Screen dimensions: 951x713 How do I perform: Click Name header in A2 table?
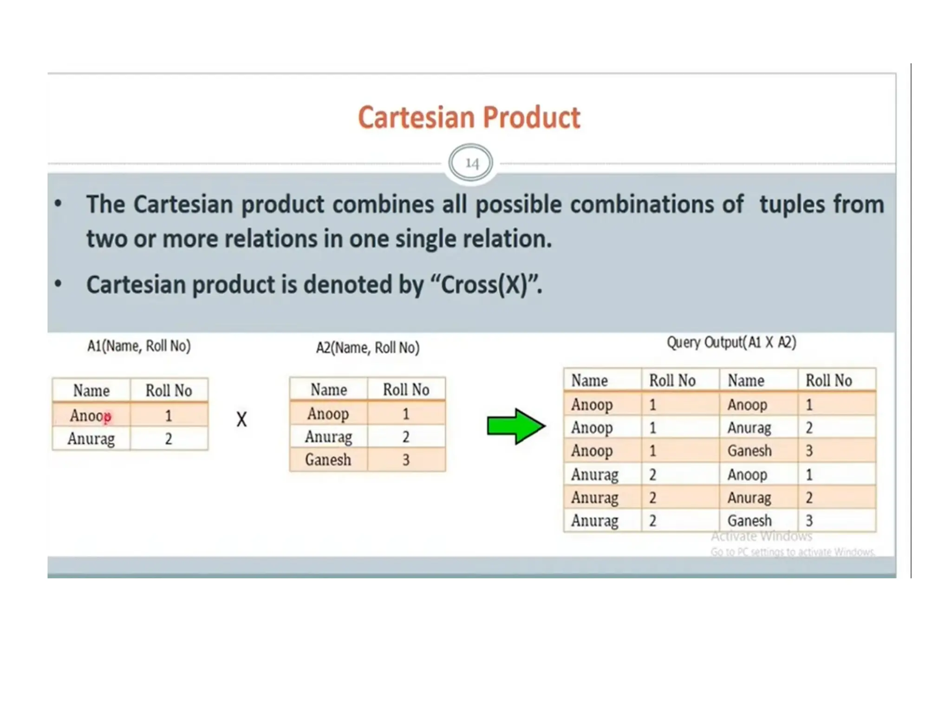tap(328, 390)
